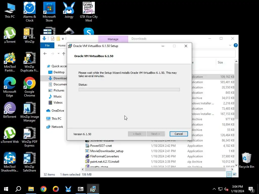Switch to details view layout
Image resolution: width=259 pixels, height=194 pixels.
[229, 174]
